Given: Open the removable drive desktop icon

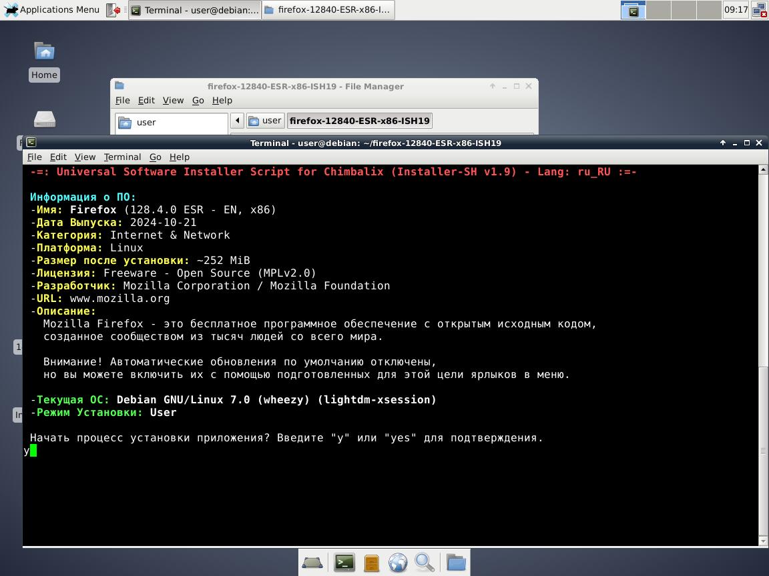Looking at the screenshot, I should (x=45, y=119).
